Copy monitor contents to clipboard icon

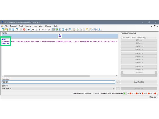tap(60, 29)
